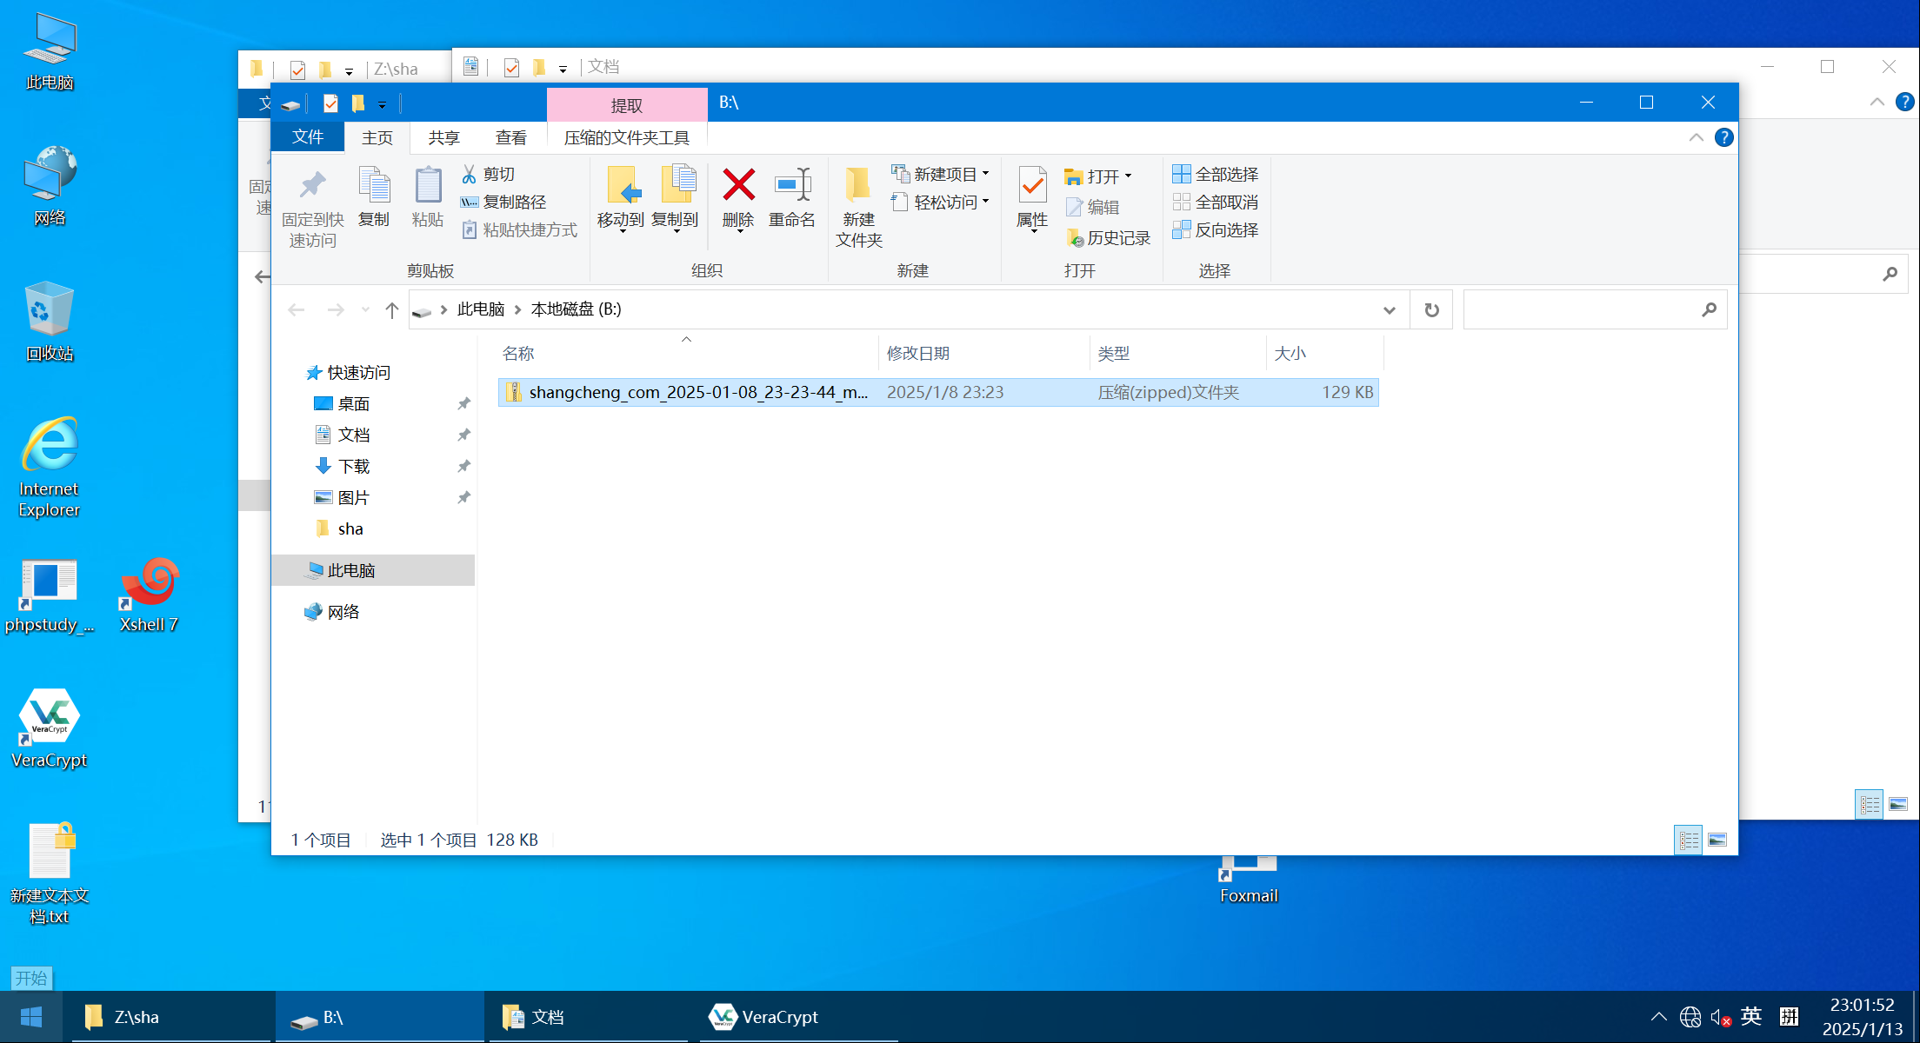Click the address bar refresh icon
Screen dimensions: 1920x1043
tap(1431, 309)
